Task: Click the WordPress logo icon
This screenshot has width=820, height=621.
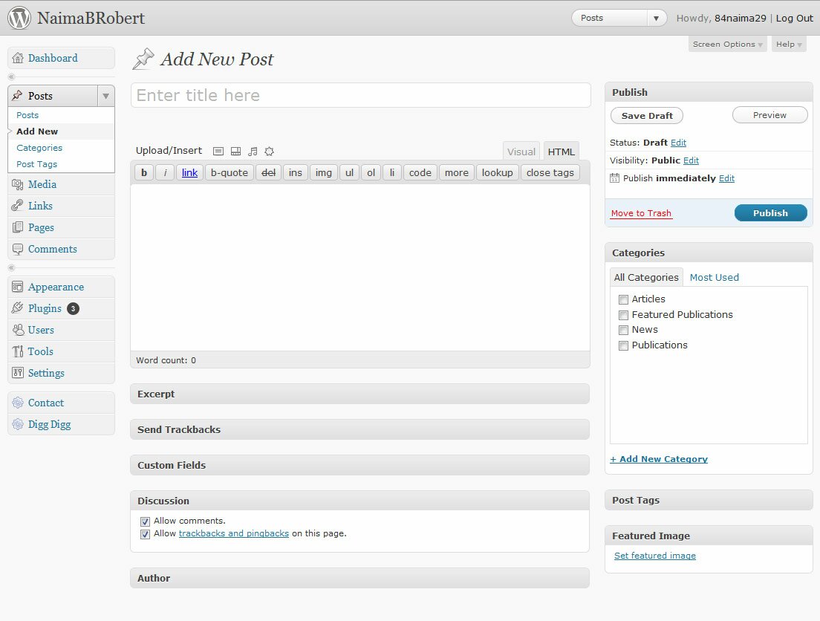Action: click(19, 18)
